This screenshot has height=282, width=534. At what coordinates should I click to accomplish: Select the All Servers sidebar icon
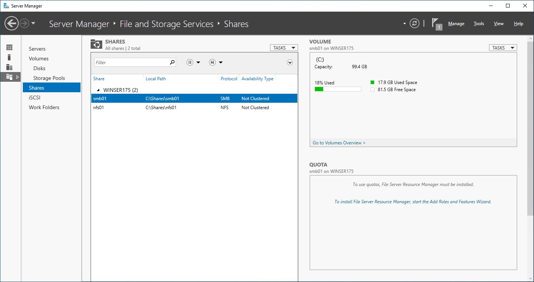click(x=9, y=67)
